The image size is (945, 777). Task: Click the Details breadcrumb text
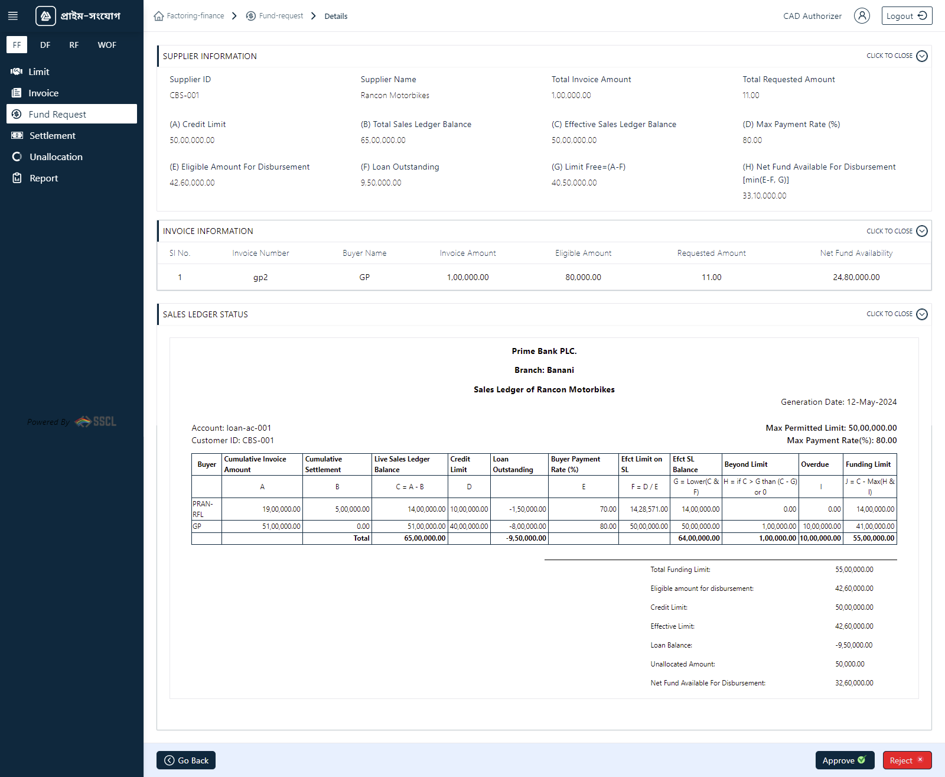[336, 17]
